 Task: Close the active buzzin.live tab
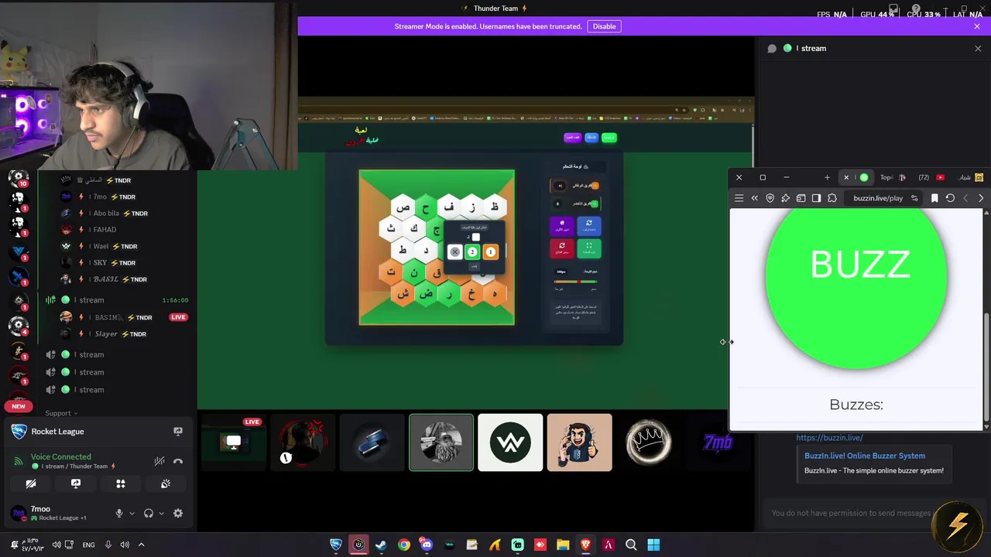pyautogui.click(x=845, y=177)
